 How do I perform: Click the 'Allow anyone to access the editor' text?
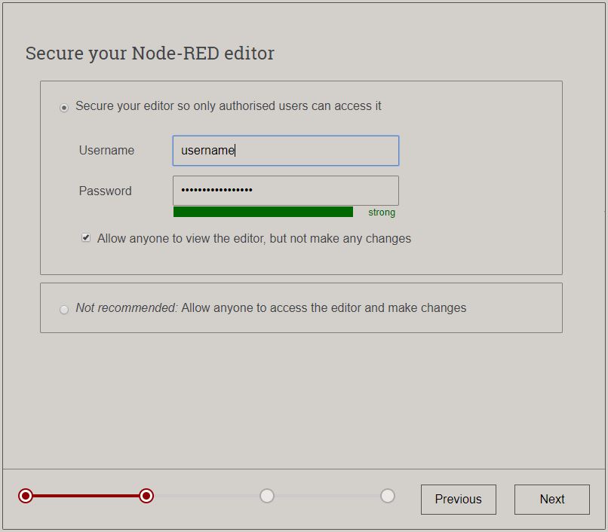pyautogui.click(x=324, y=308)
